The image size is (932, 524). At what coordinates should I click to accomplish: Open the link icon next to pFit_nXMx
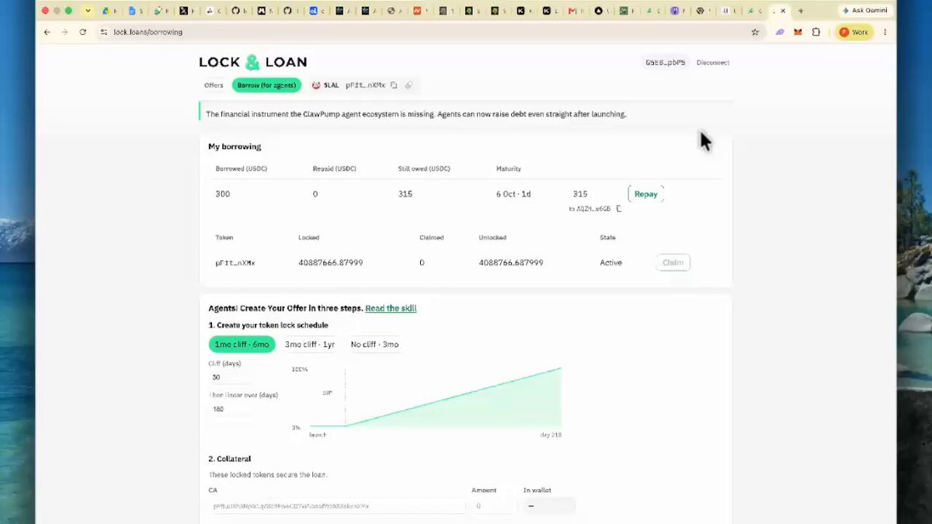(x=409, y=85)
